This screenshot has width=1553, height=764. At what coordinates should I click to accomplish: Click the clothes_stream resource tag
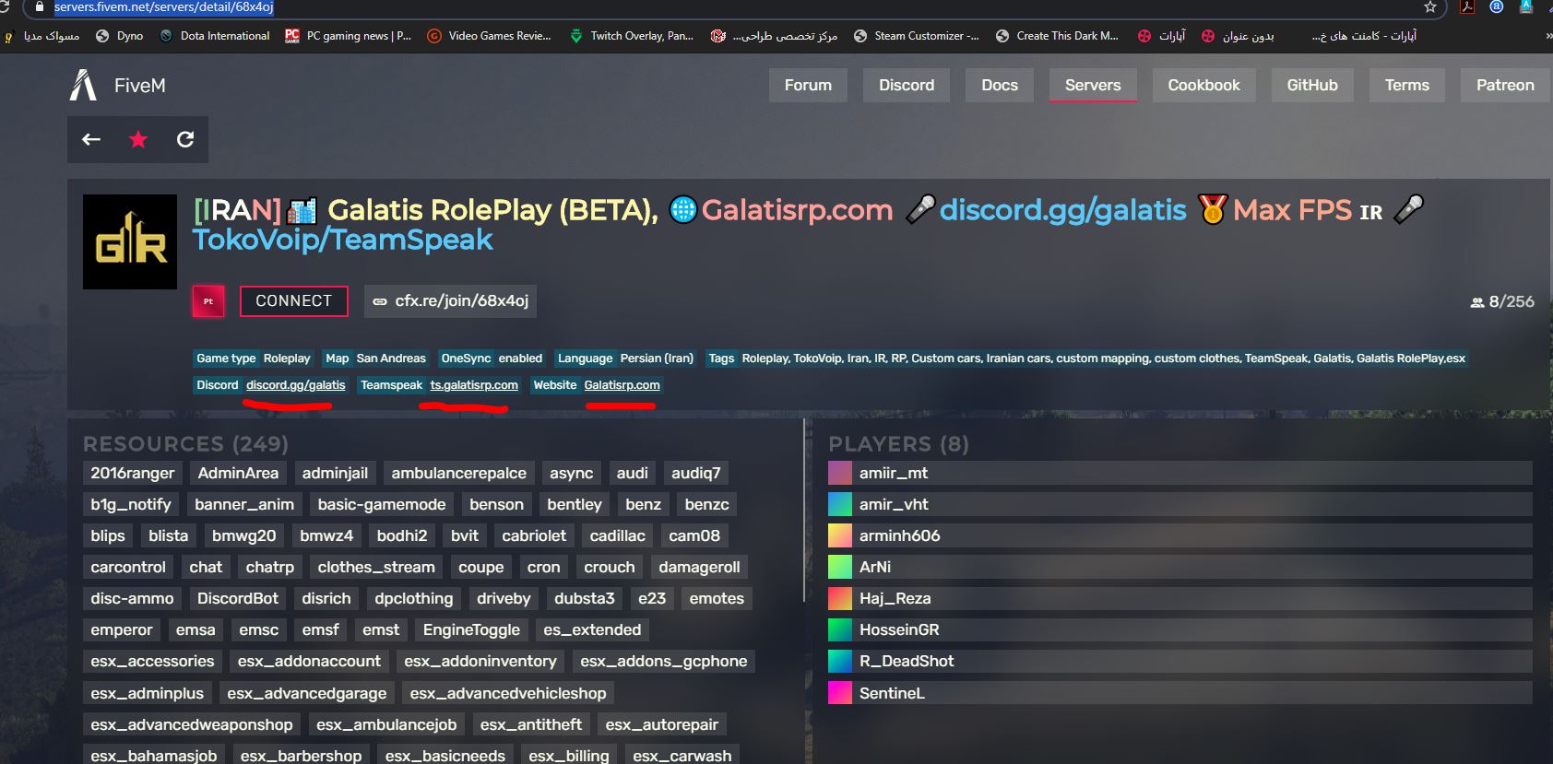click(x=376, y=567)
